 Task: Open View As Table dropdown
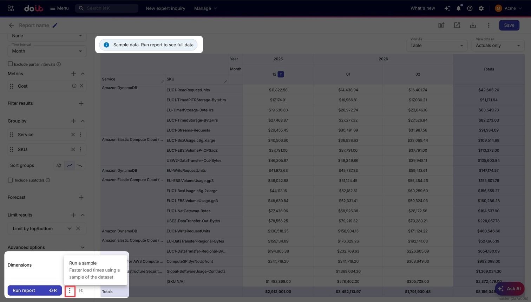tap(436, 45)
